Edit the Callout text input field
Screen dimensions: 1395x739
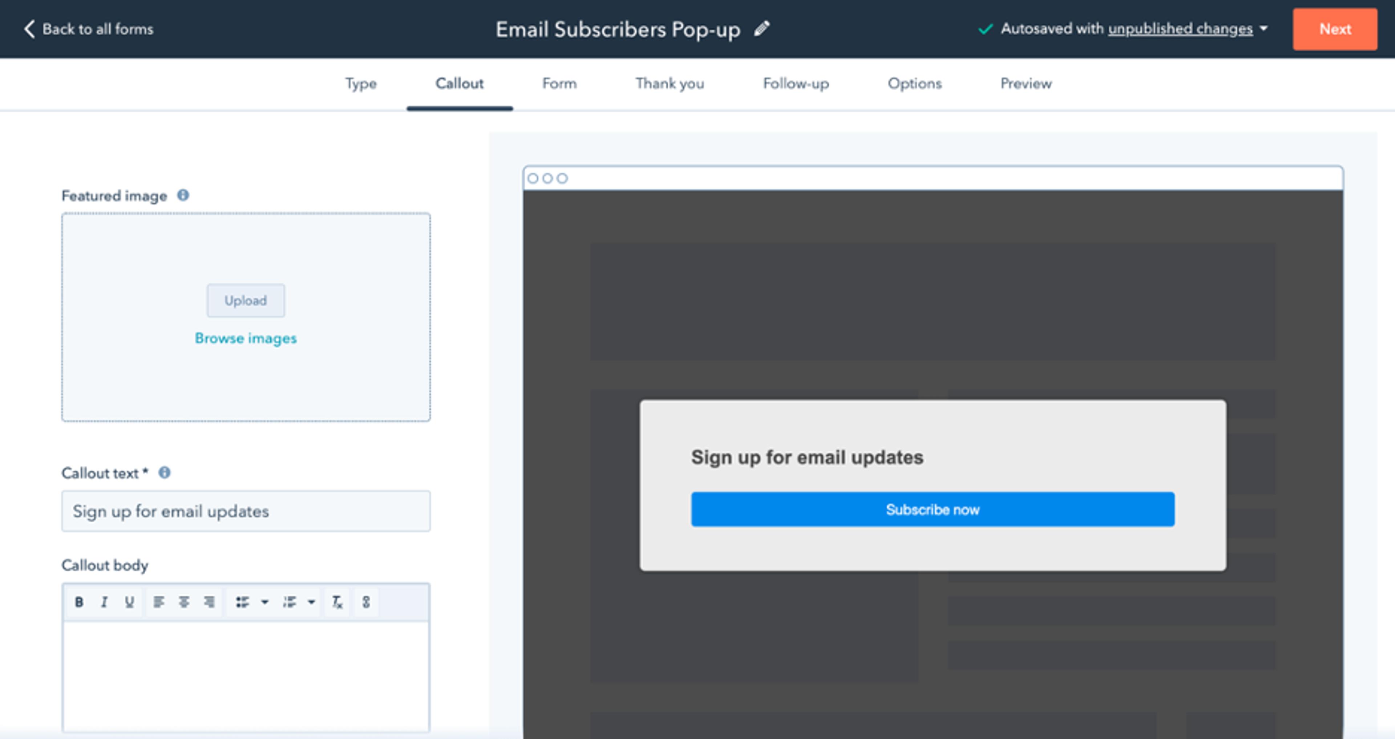click(245, 511)
